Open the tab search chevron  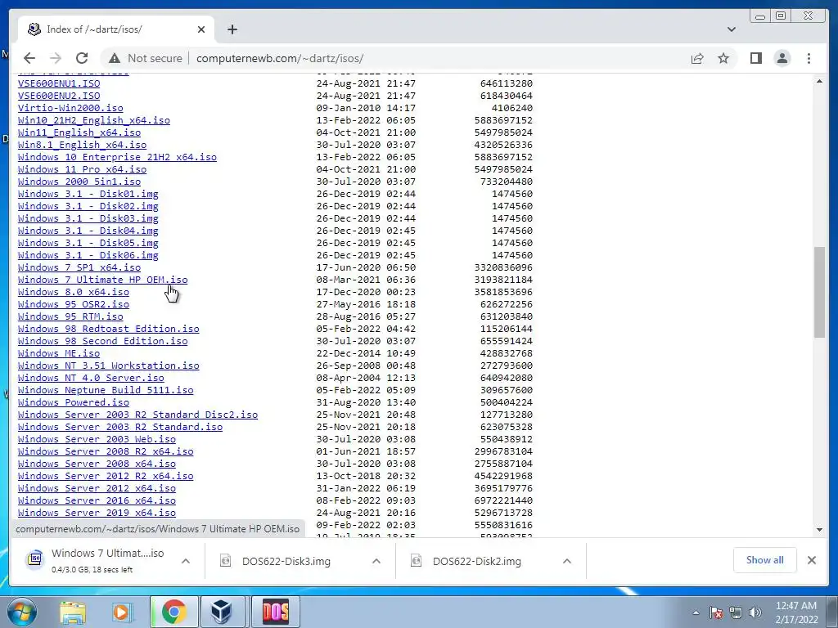coord(732,29)
